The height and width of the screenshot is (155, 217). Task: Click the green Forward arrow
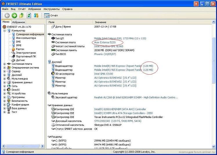pyautogui.click(x=14, y=15)
